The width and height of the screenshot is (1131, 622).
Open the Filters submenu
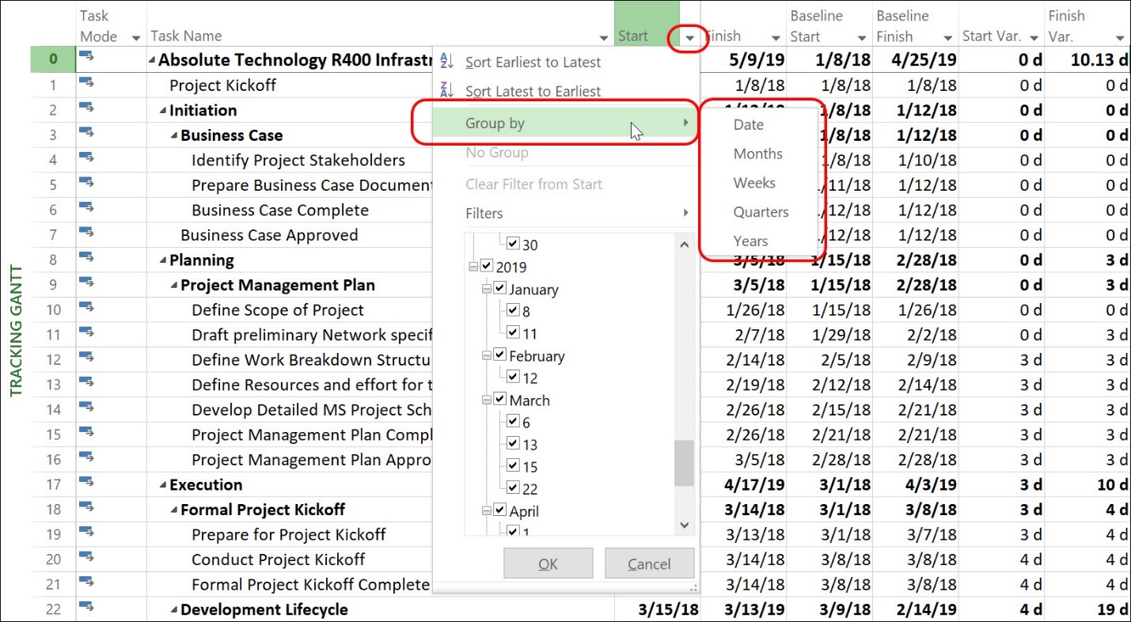566,213
